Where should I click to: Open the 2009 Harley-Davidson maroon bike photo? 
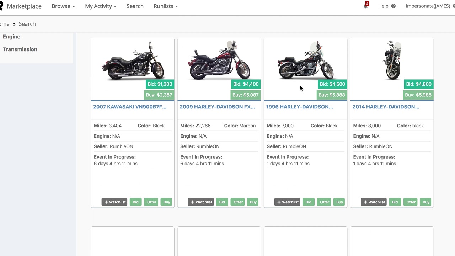(219, 60)
